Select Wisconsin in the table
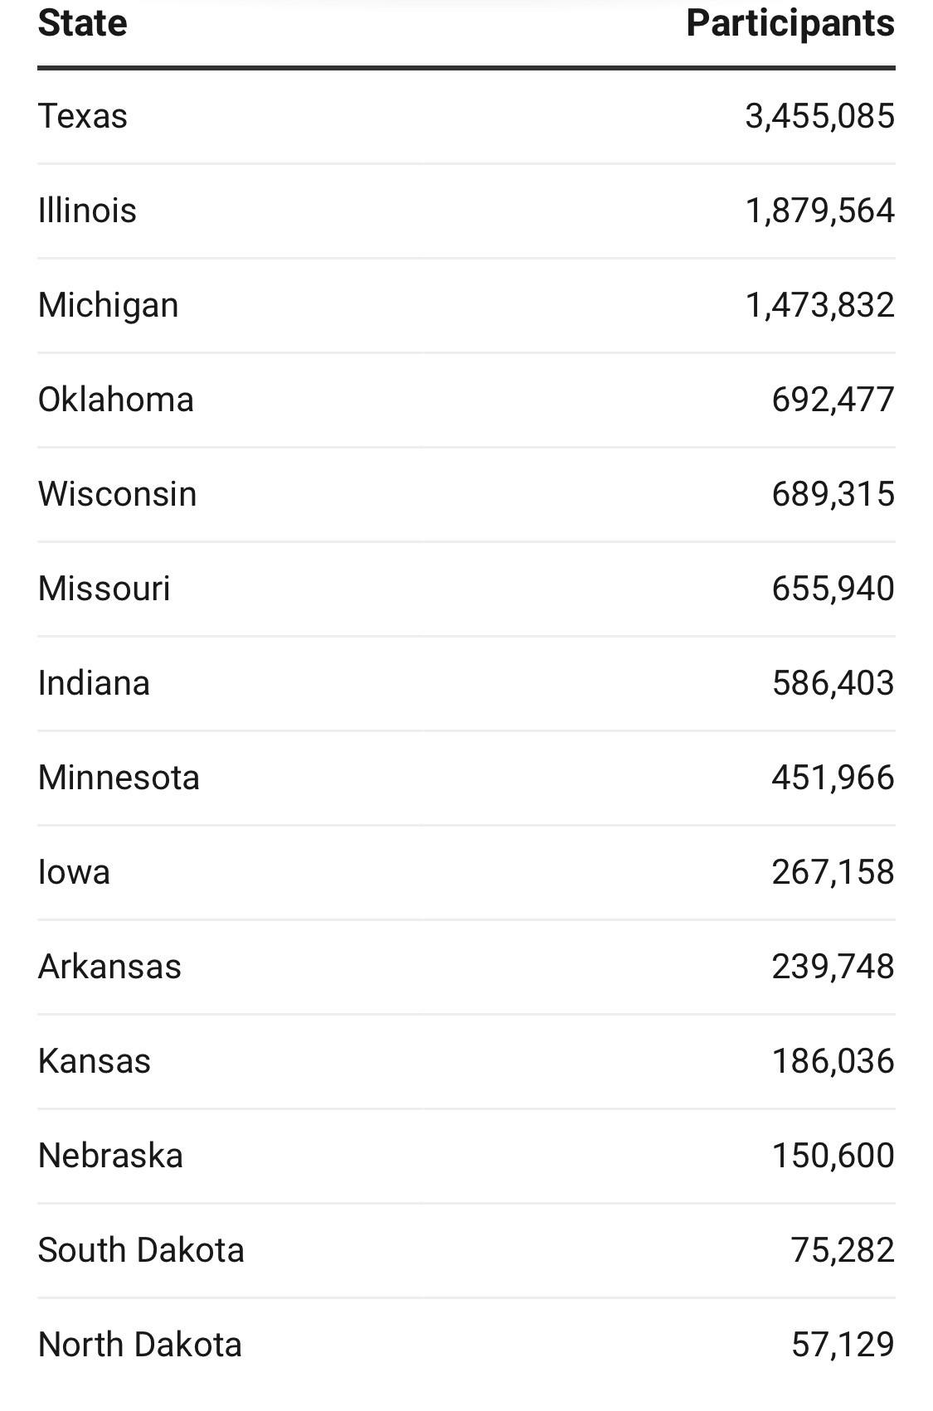Image resolution: width=933 pixels, height=1411 pixels. 118,494
